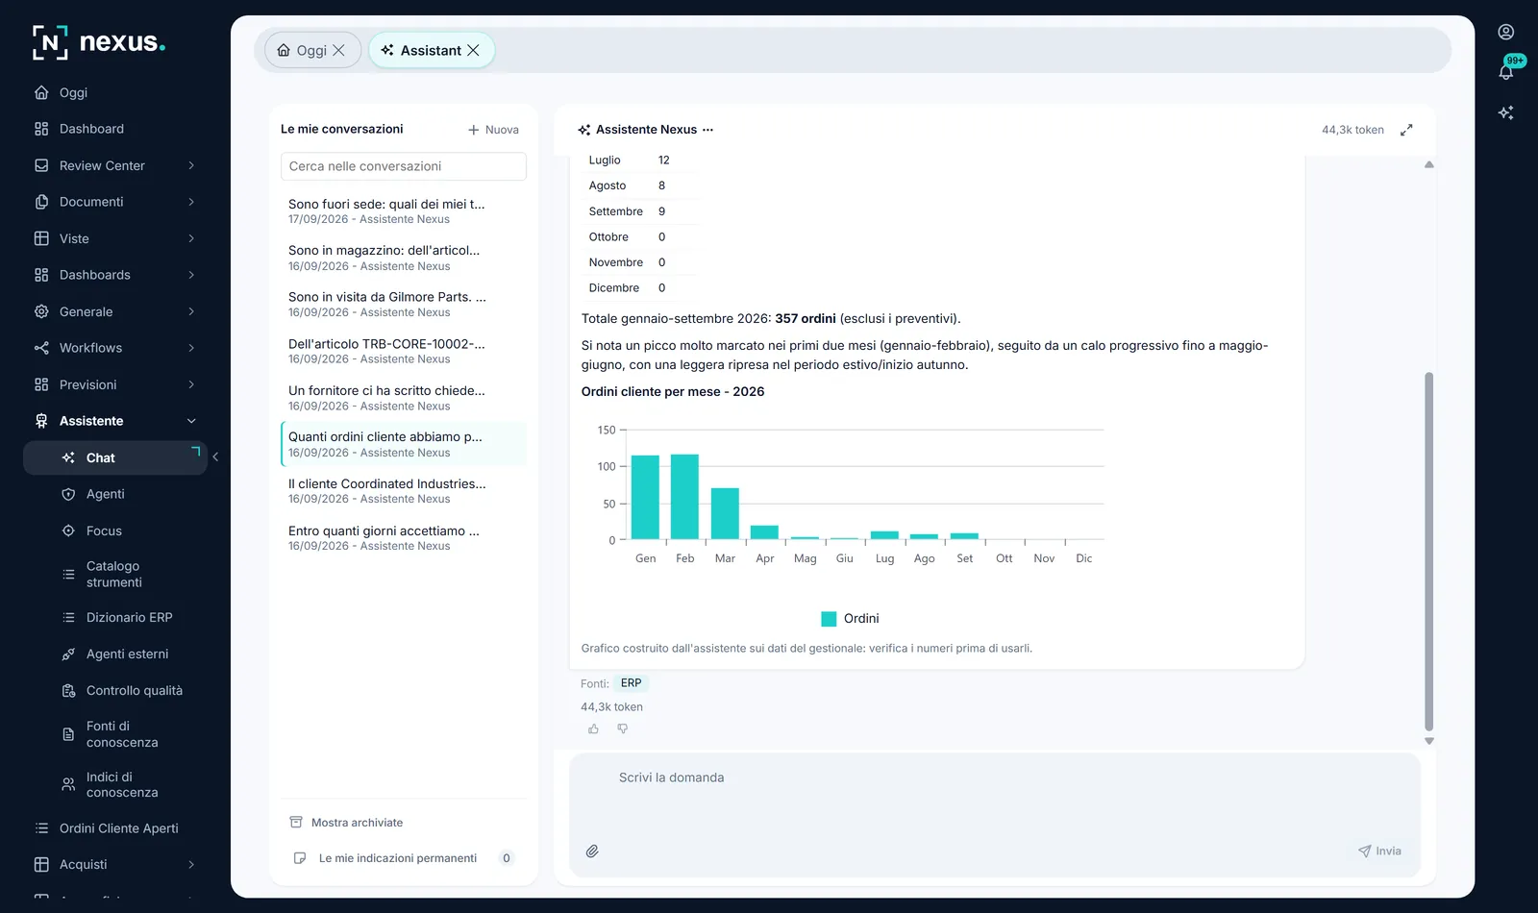Open the notifications bell icon
The height and width of the screenshot is (913, 1538).
[1506, 72]
